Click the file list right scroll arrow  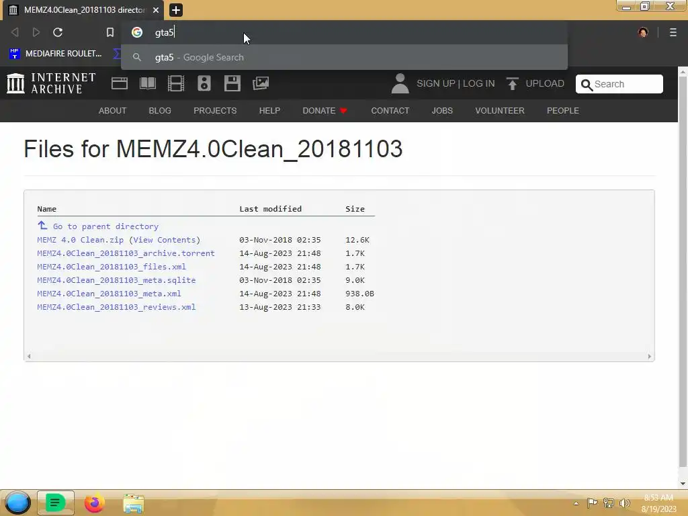650,356
